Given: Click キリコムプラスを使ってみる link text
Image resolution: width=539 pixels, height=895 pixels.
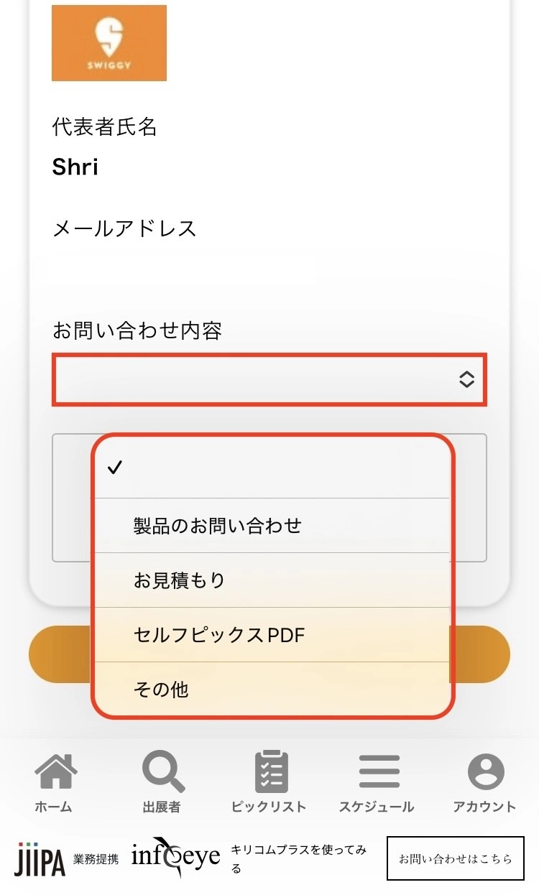Looking at the screenshot, I should pos(299,859).
